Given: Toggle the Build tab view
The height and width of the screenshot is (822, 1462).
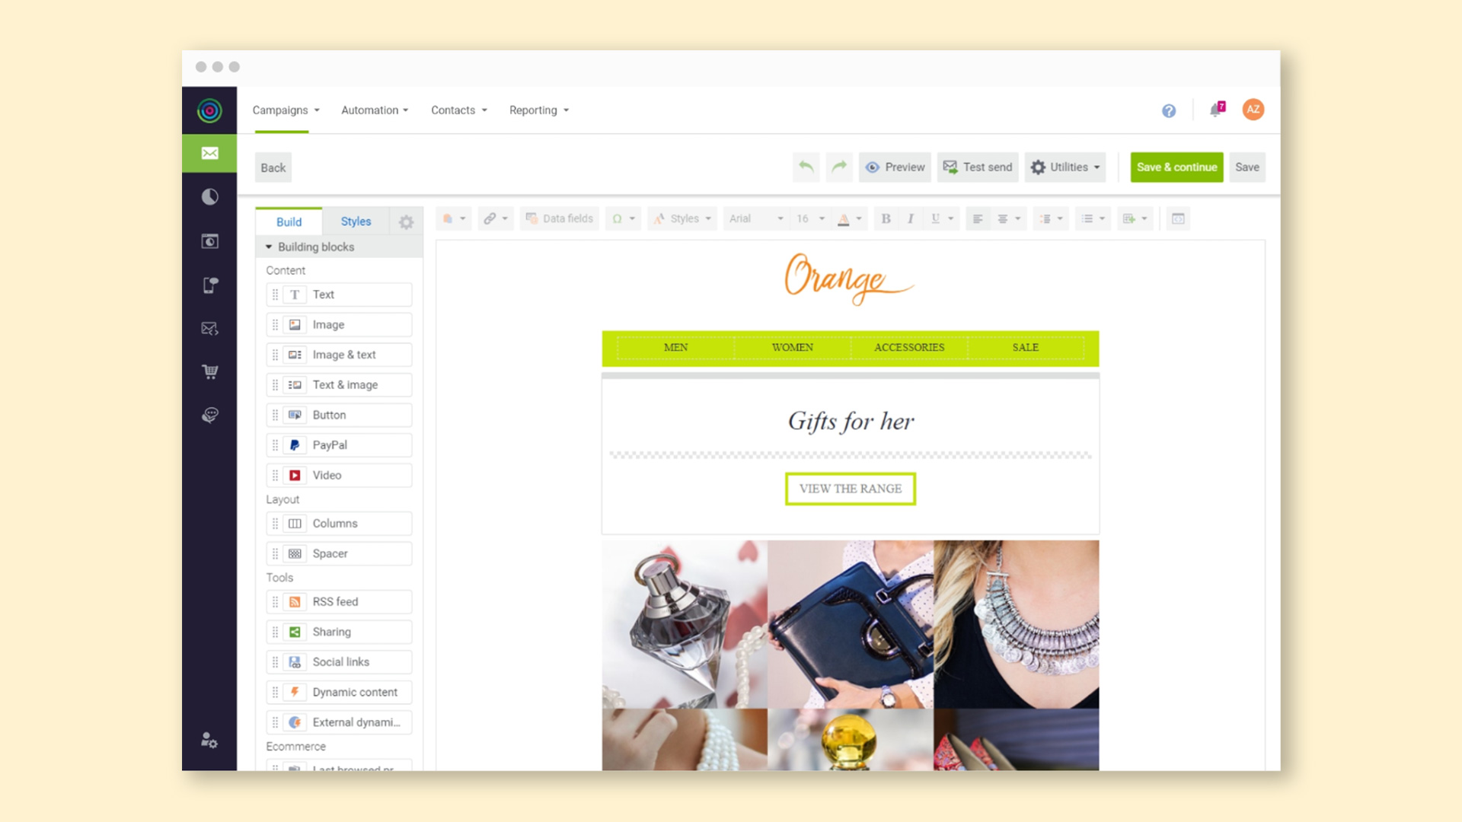Looking at the screenshot, I should click(288, 221).
